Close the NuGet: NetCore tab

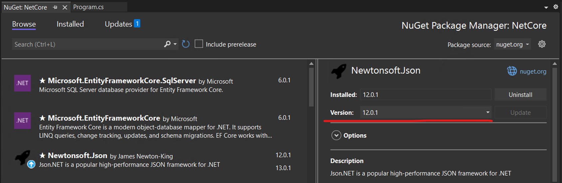pos(65,7)
